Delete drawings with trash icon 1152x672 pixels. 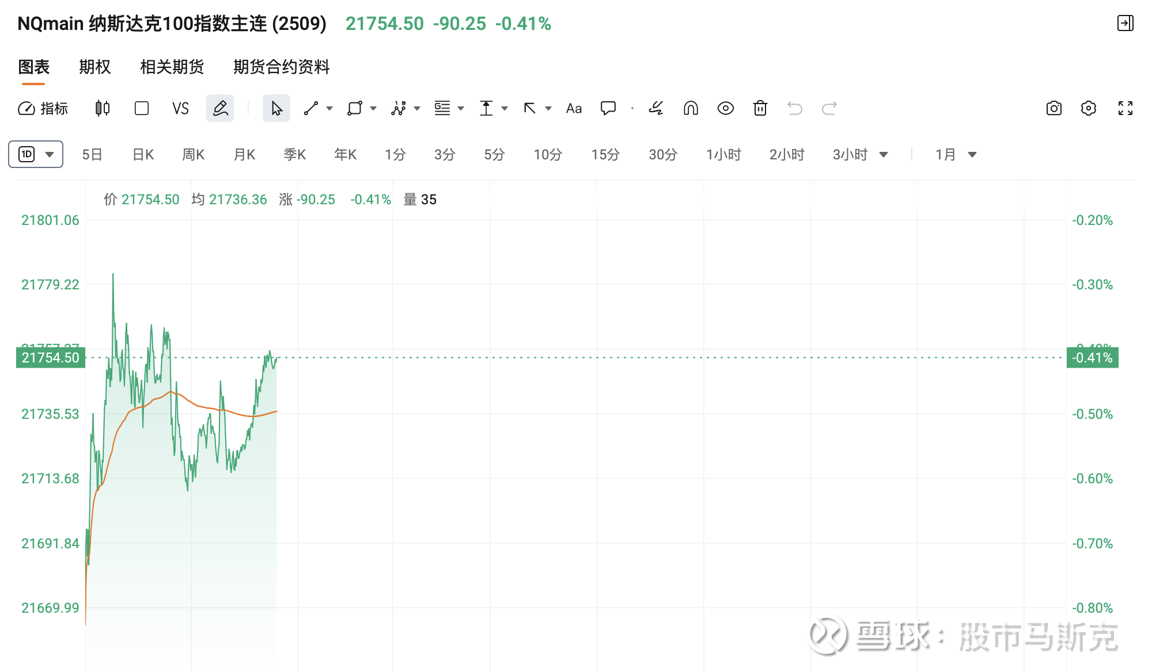pyautogui.click(x=760, y=108)
